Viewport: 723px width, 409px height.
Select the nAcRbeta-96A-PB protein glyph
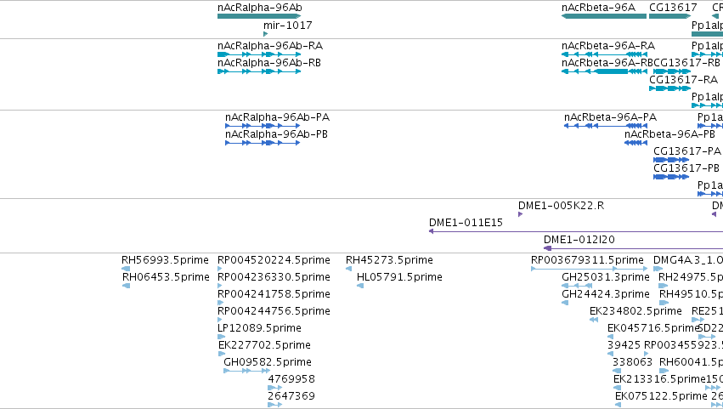tap(635, 143)
